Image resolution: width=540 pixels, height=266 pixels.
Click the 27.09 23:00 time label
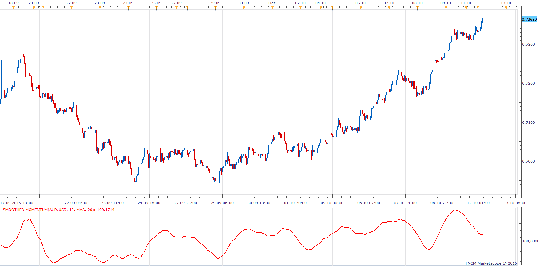186,203
